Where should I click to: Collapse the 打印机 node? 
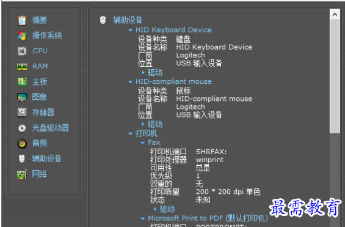pyautogui.click(x=131, y=133)
